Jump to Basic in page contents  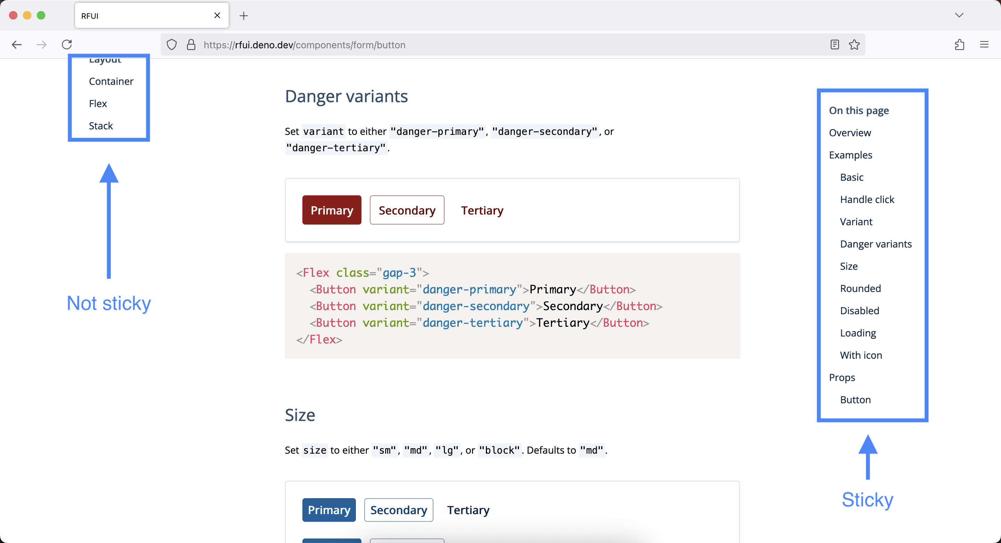[852, 177]
